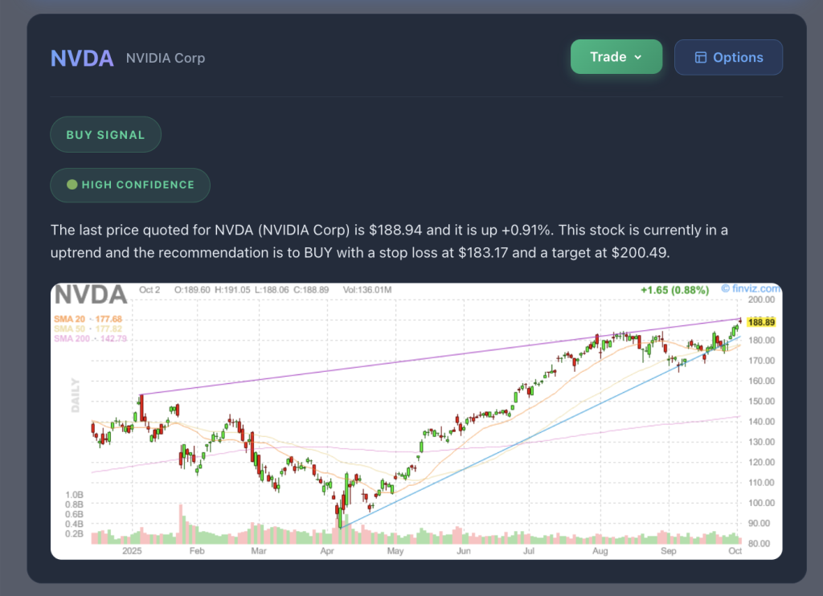Click the green +1.65 (0.88%) change label
The image size is (823, 596).
coord(674,290)
